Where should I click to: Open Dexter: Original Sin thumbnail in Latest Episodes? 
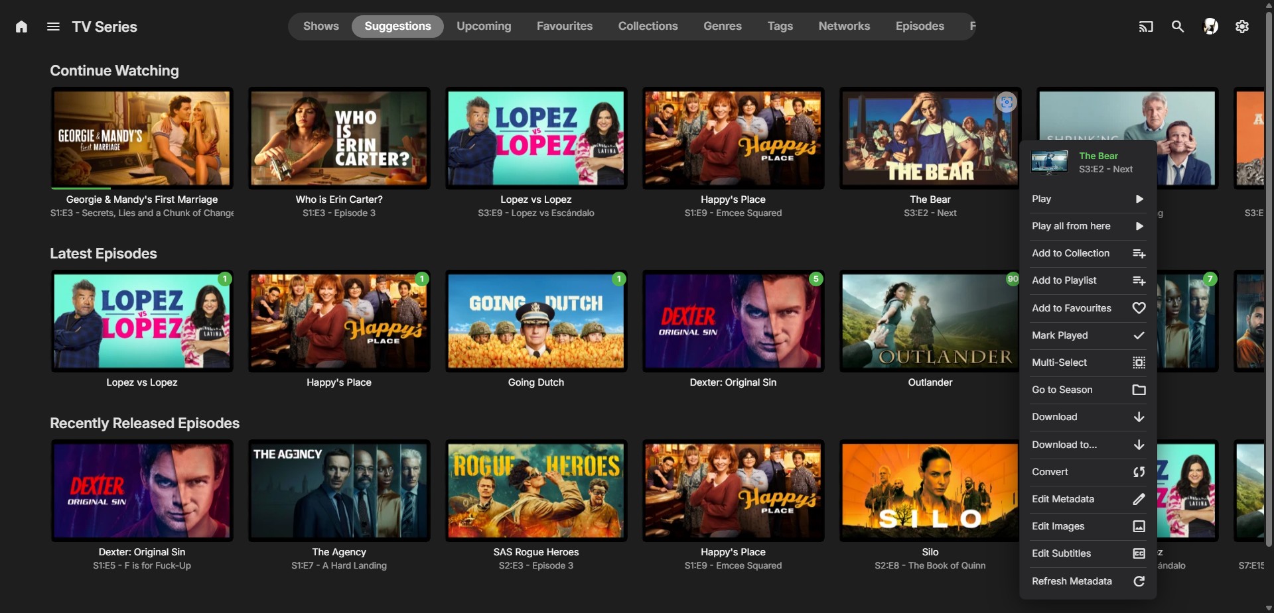733,321
